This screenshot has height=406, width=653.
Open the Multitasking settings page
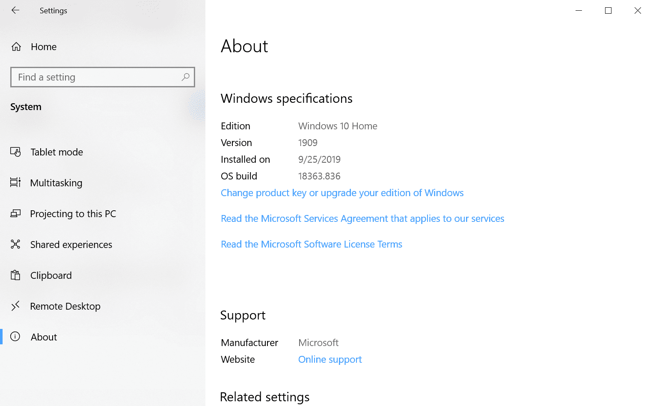click(x=56, y=183)
